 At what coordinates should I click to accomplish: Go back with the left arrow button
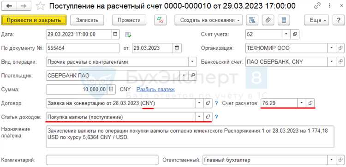(x=9, y=6)
